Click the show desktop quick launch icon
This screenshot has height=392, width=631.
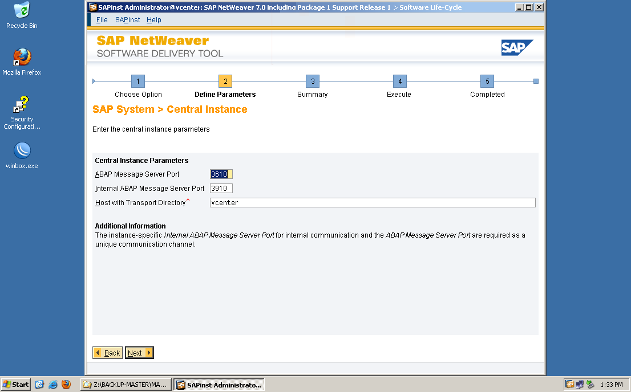tap(39, 385)
